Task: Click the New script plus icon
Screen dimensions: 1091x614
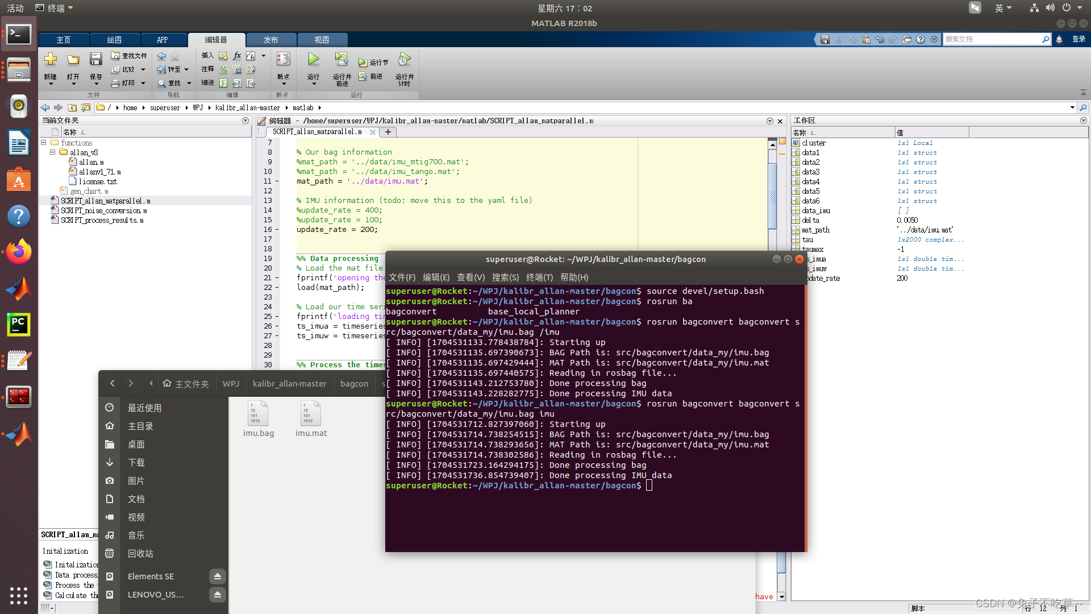Action: (x=51, y=59)
